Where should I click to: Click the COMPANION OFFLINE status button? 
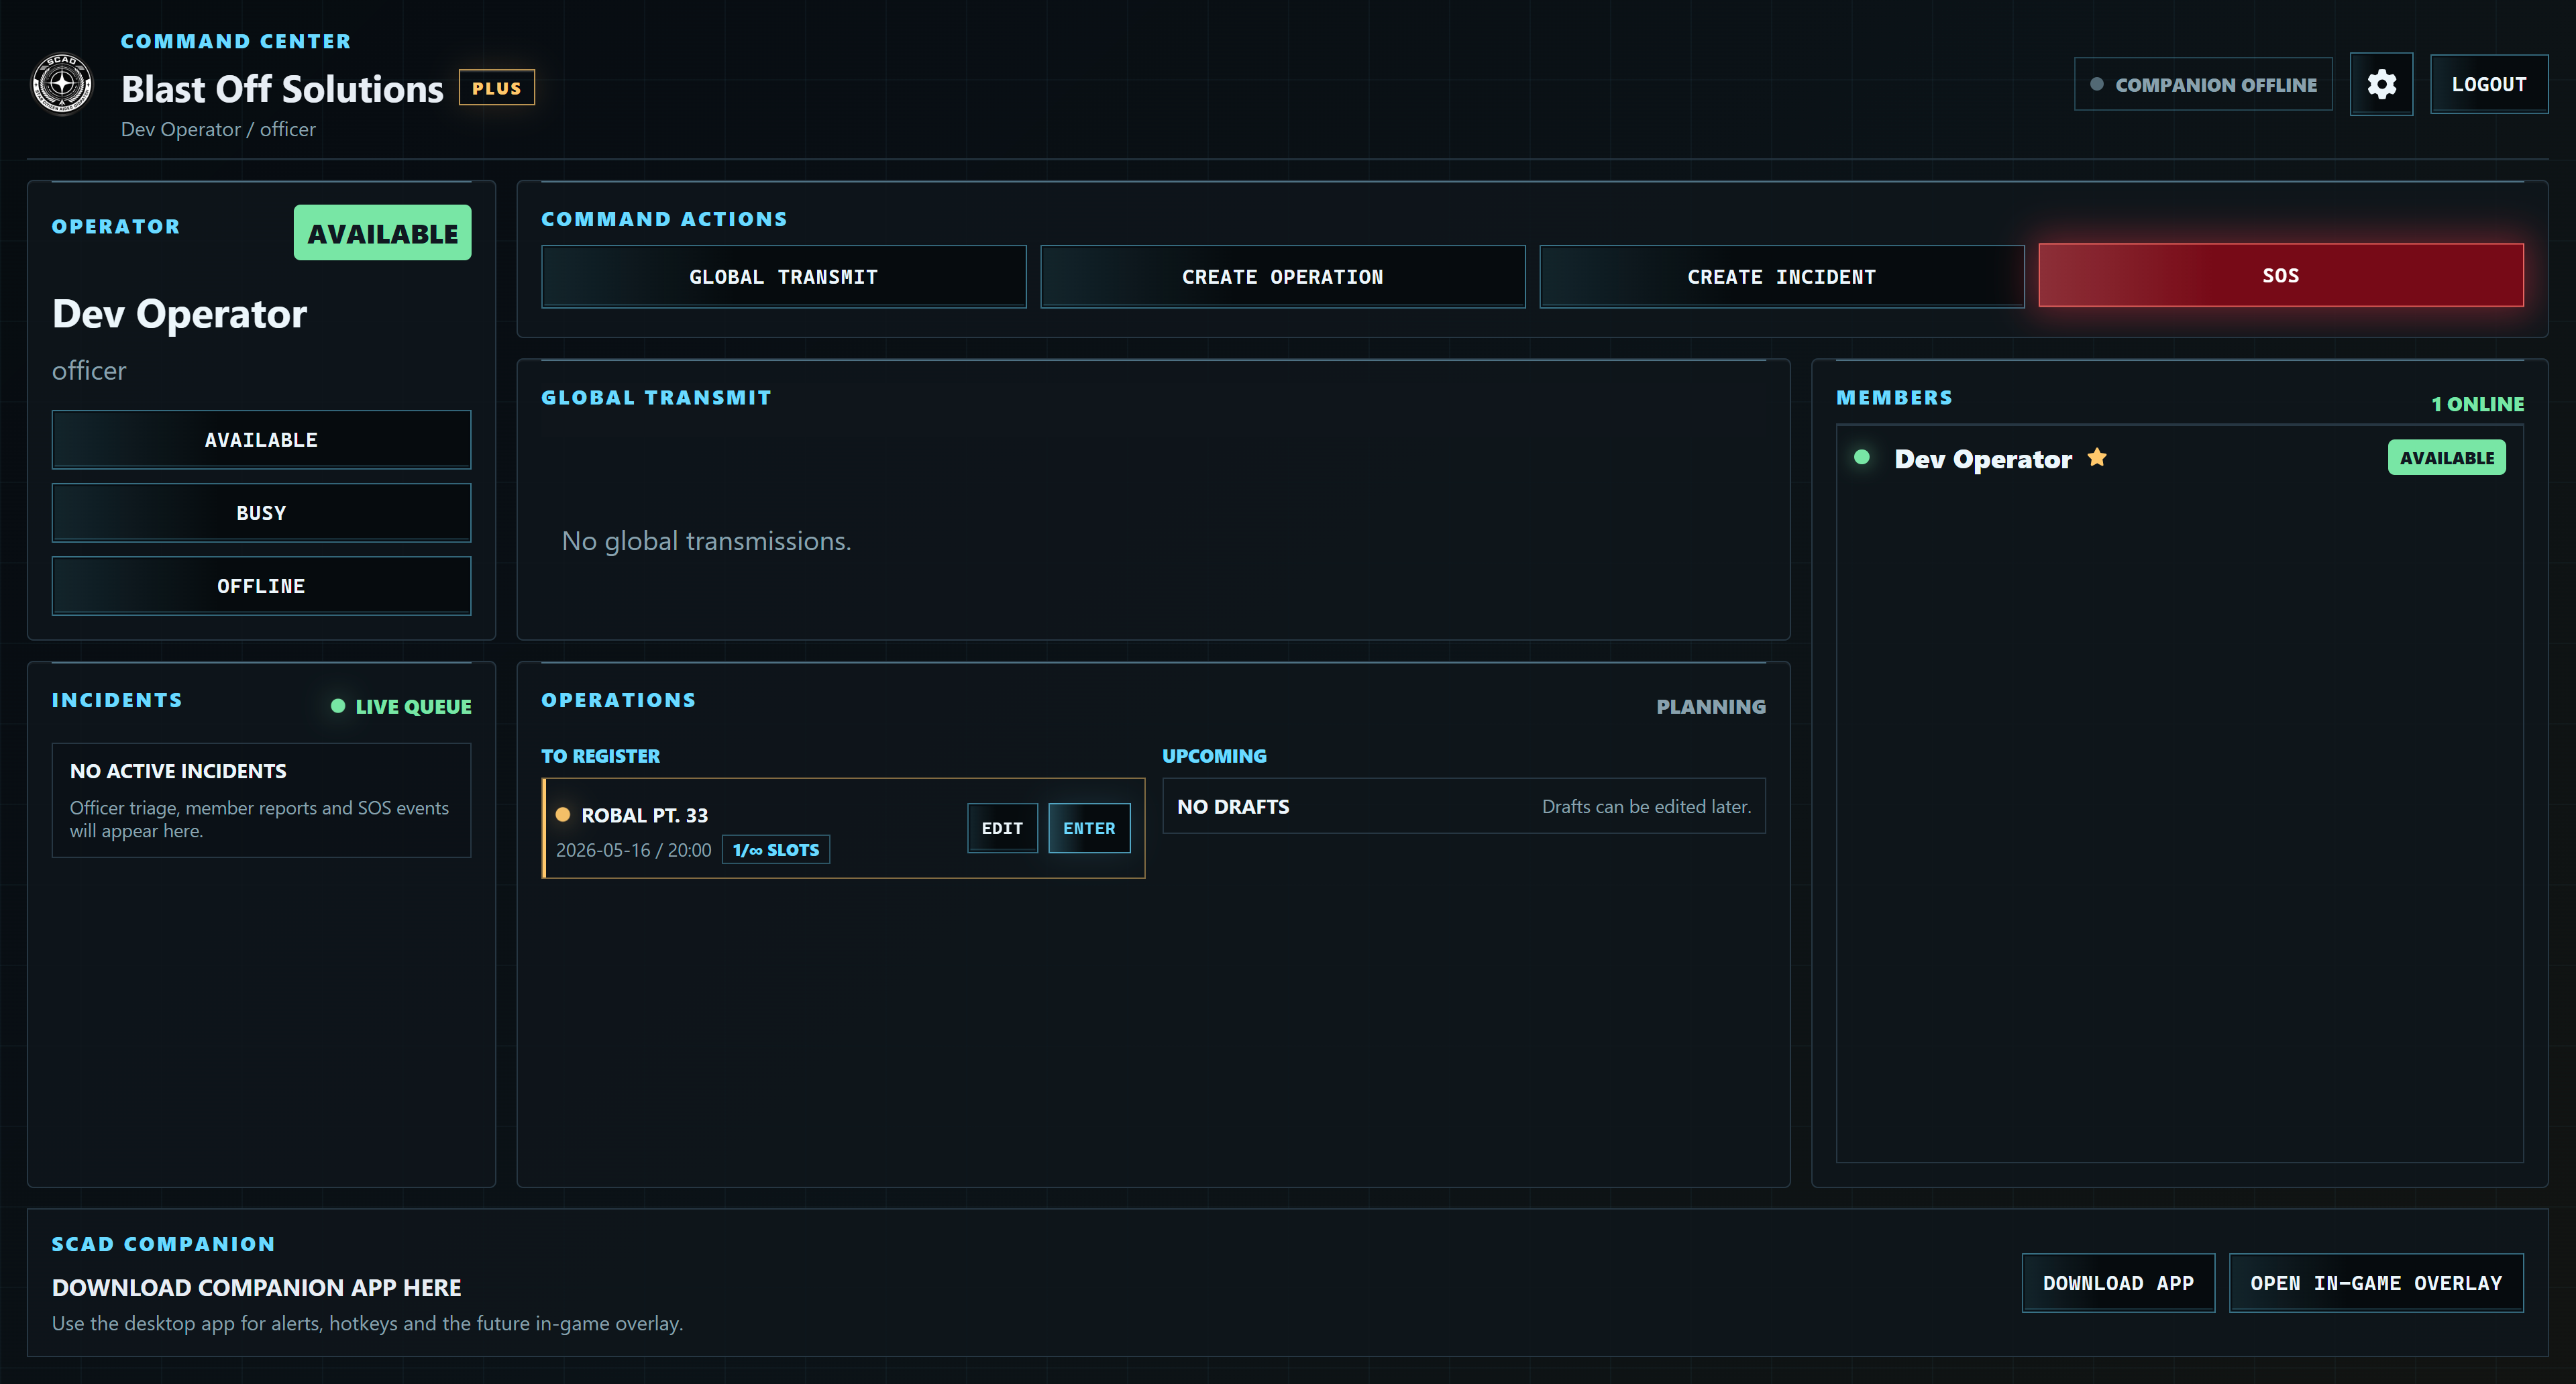click(x=2203, y=85)
